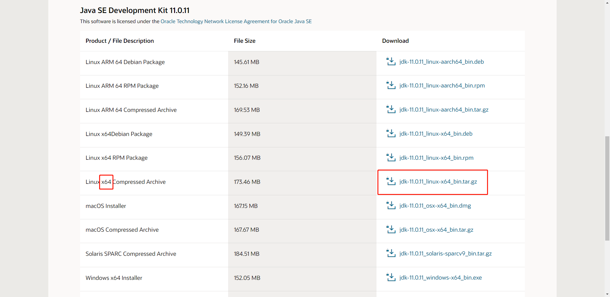This screenshot has height=297, width=610.
Task: Click the page vertical scrollbar thumb
Action: [x=607, y=188]
